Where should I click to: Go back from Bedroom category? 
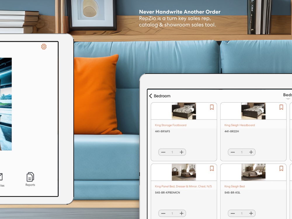click(x=151, y=96)
